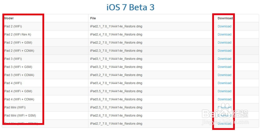Screen dimensions: 263x131
Task: Click Download link for iPad 3 (WiFi)
Action: tap(224, 59)
